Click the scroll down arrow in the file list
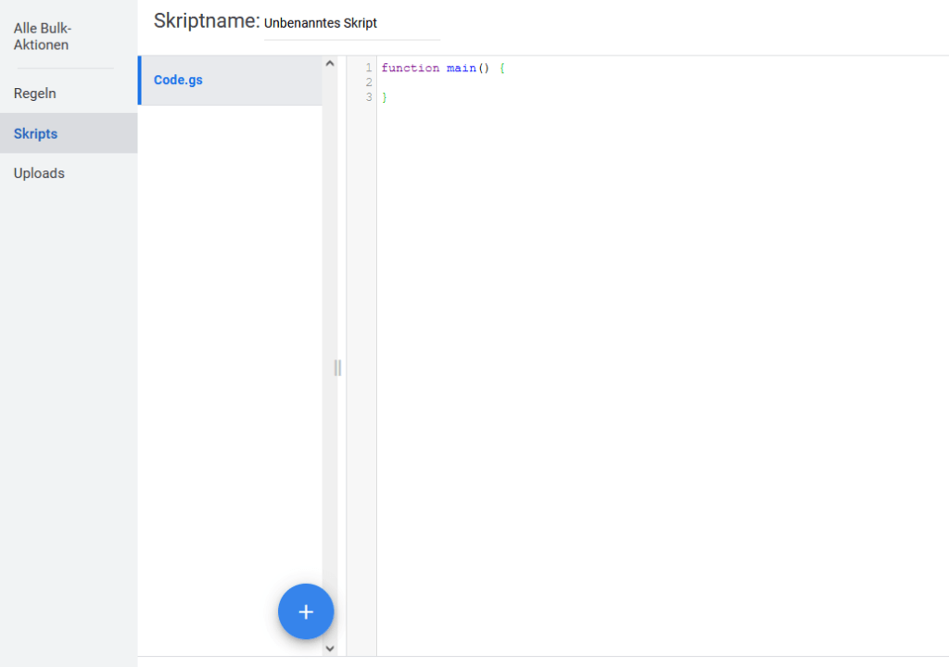The width and height of the screenshot is (949, 667). 330,648
